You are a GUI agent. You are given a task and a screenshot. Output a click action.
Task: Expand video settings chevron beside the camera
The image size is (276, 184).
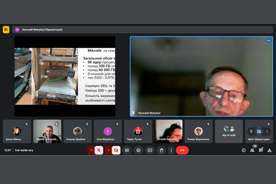(x=109, y=150)
